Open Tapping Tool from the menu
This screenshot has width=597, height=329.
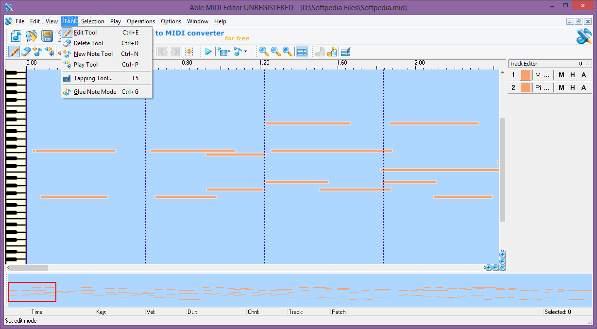(x=106, y=78)
